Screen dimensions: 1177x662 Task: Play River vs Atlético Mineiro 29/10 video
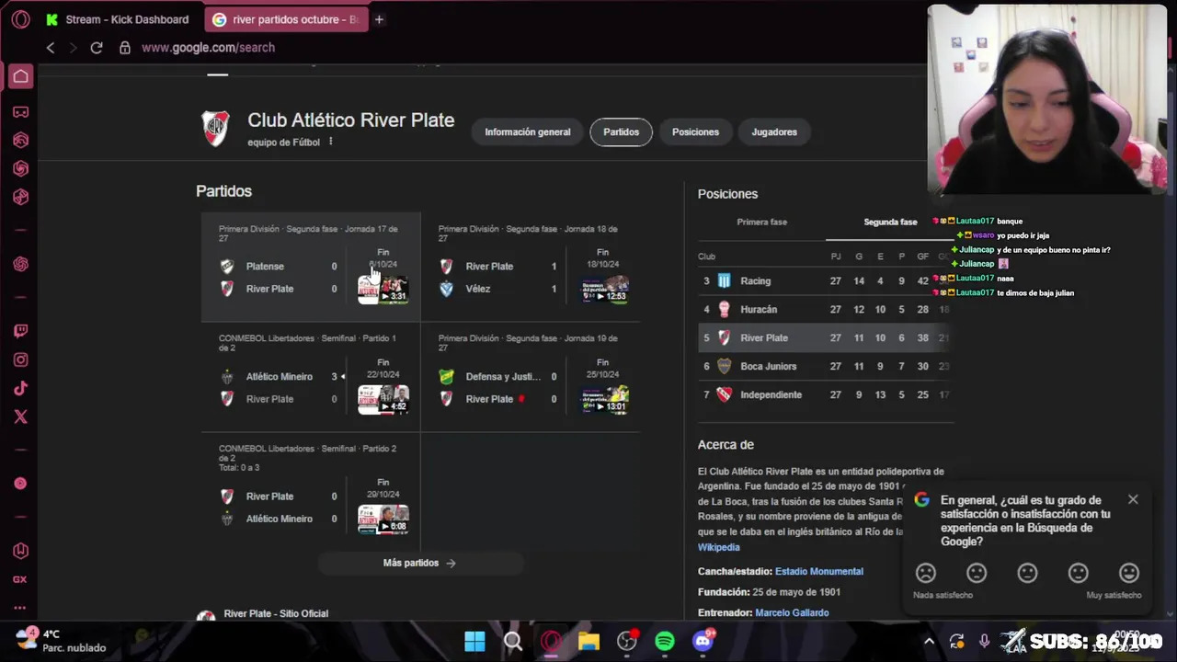[383, 519]
